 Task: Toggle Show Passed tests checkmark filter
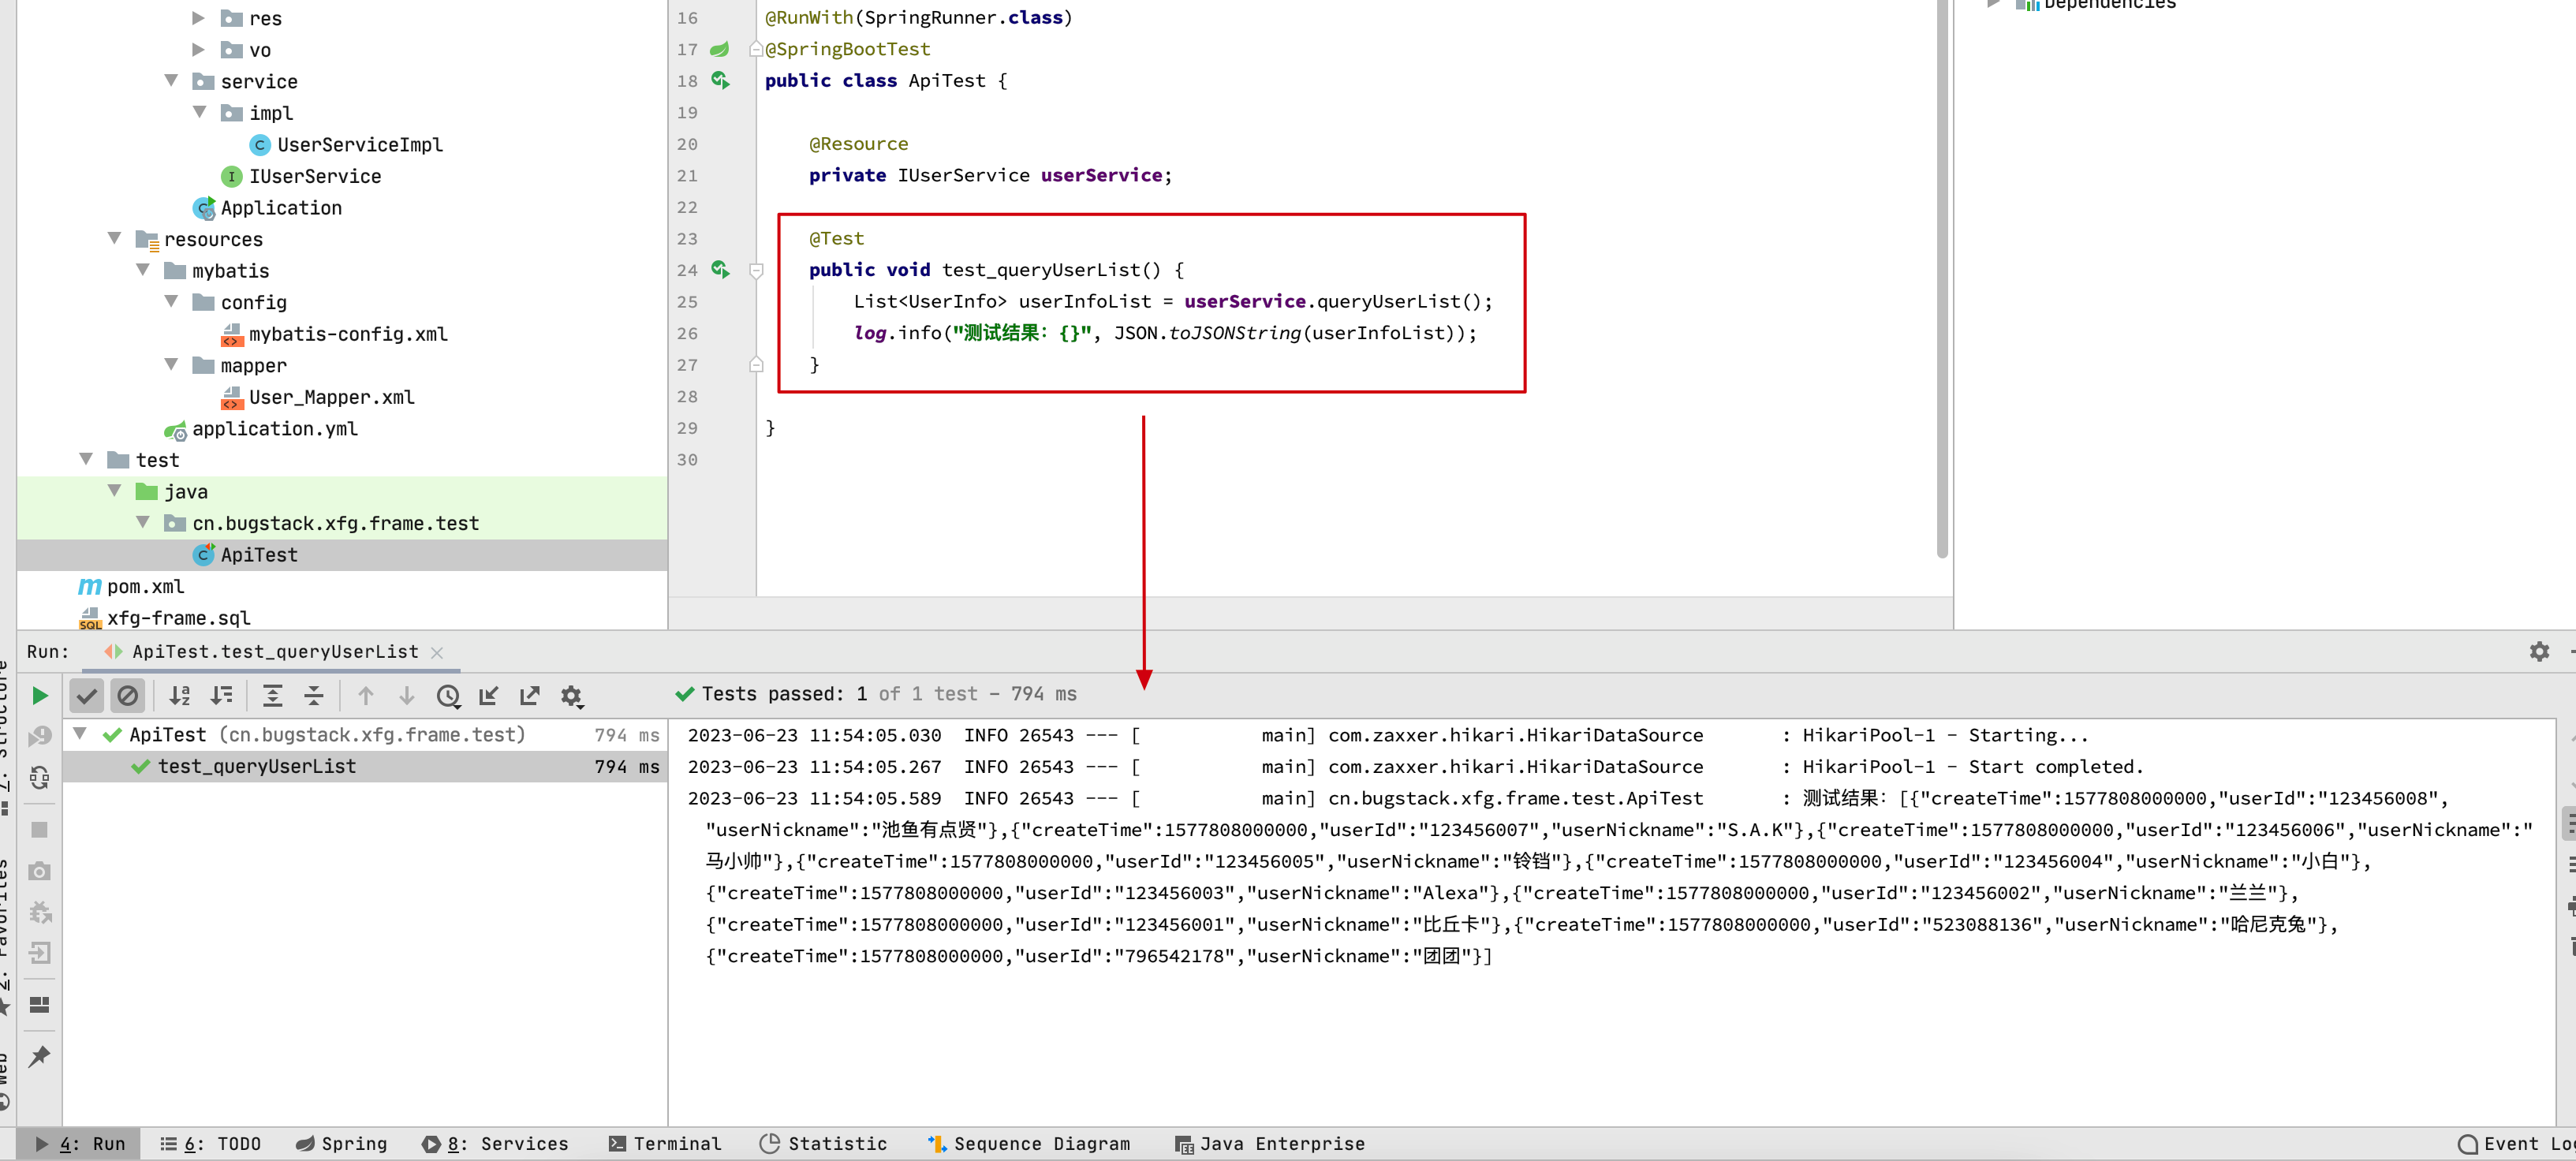(87, 695)
